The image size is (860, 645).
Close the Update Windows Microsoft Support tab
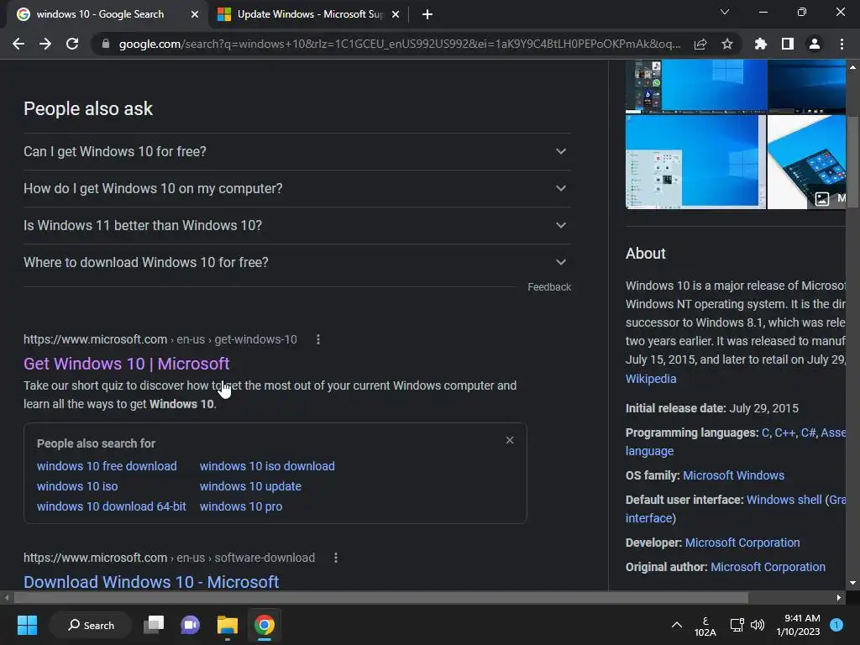coord(396,14)
